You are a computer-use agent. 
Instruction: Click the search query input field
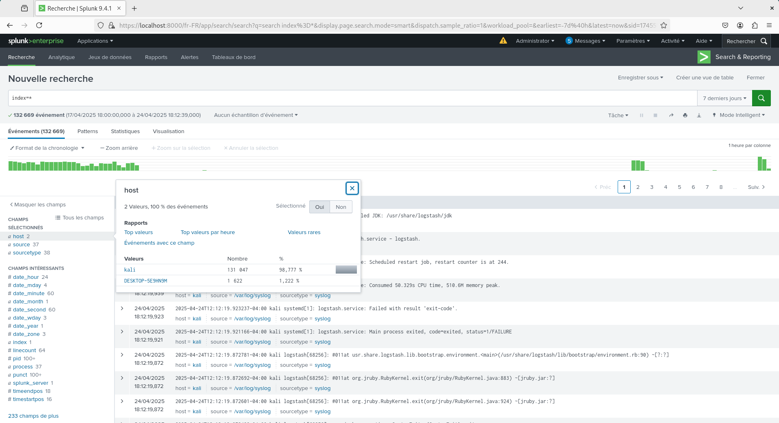[352, 98]
